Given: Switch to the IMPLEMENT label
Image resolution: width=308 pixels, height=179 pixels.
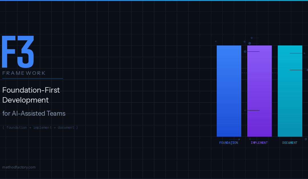Looking at the screenshot, I should click(x=259, y=142).
